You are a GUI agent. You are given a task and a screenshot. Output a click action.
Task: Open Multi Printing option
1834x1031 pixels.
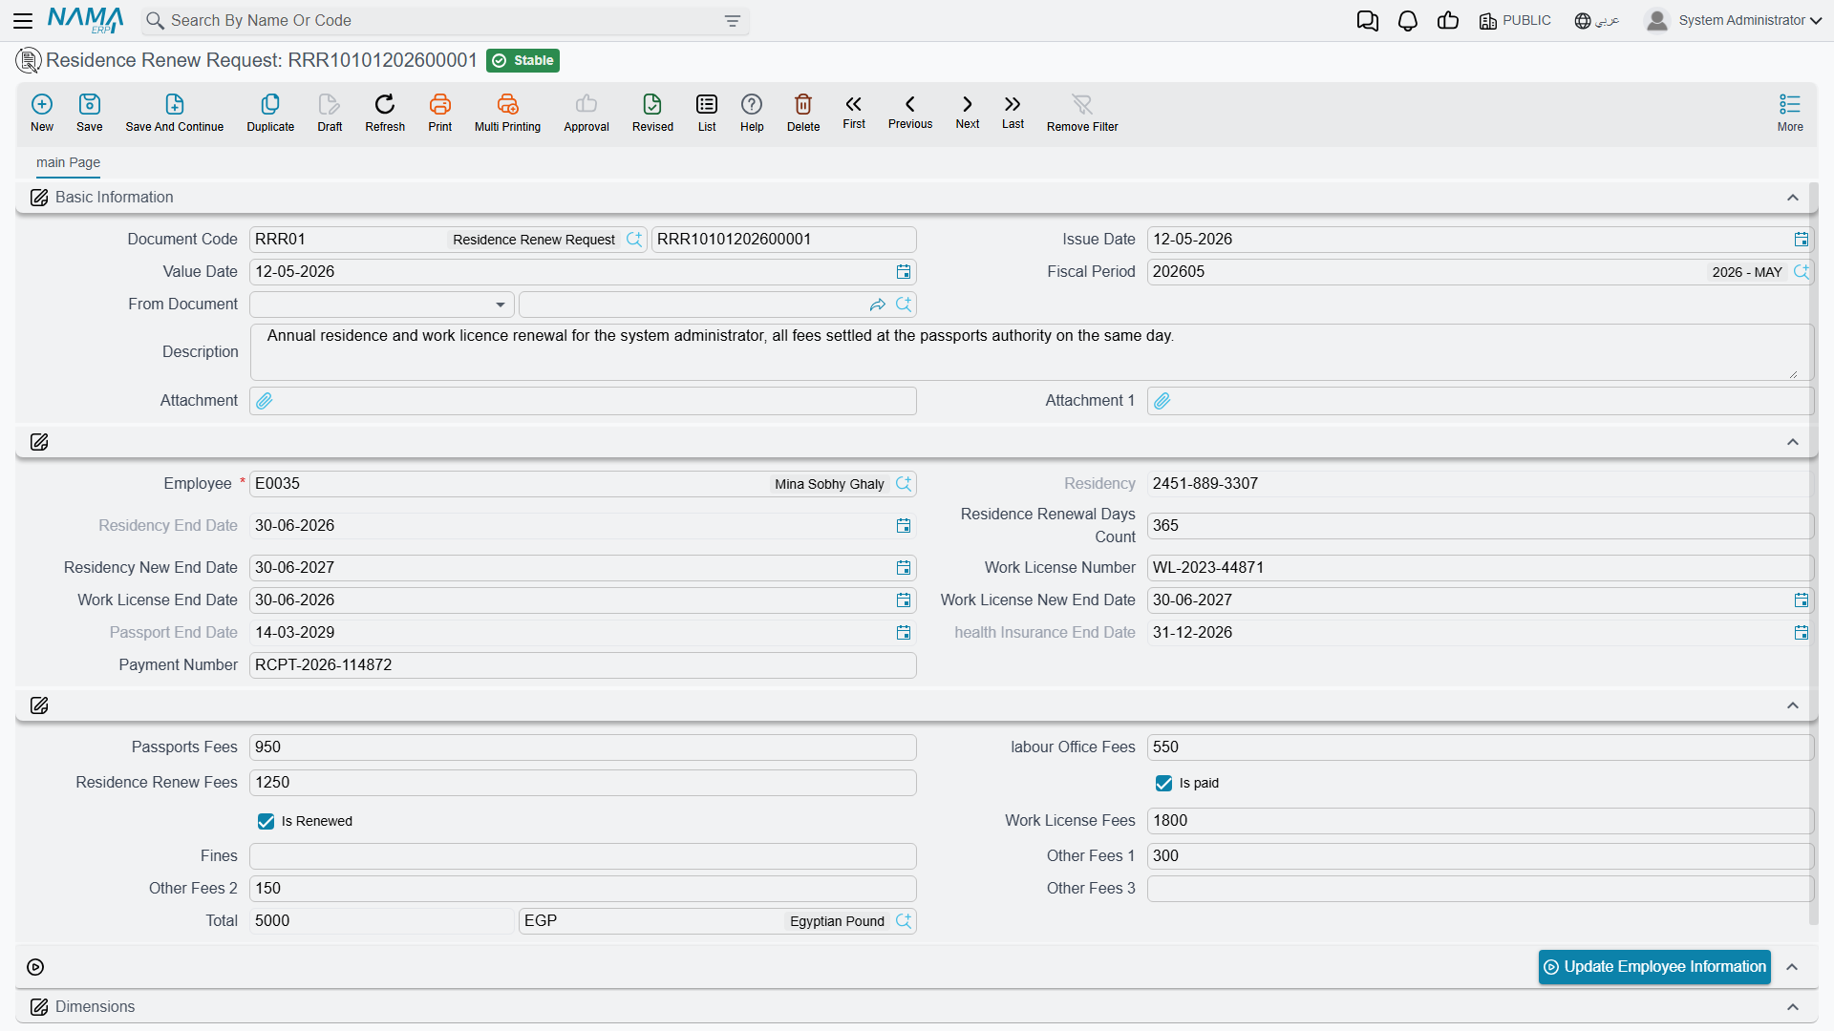tap(507, 112)
